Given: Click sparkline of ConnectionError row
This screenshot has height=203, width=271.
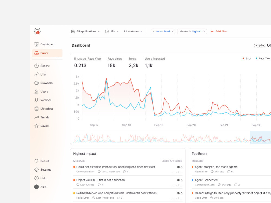Looking at the screenshot, I should (177, 172).
